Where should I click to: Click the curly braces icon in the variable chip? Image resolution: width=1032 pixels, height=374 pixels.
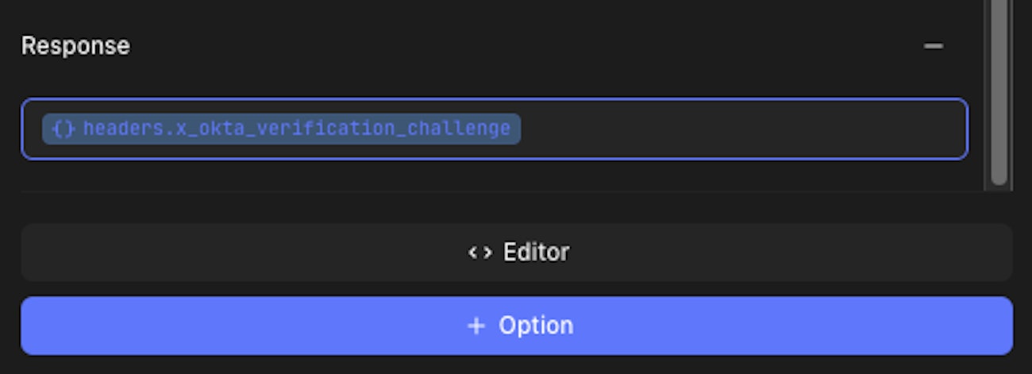tap(64, 129)
